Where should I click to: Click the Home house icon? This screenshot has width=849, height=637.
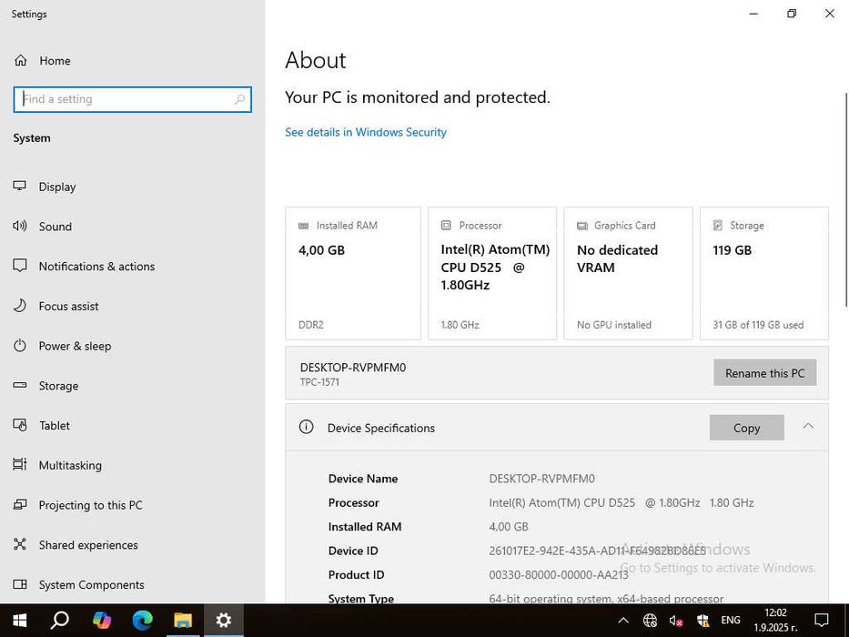pyautogui.click(x=21, y=60)
